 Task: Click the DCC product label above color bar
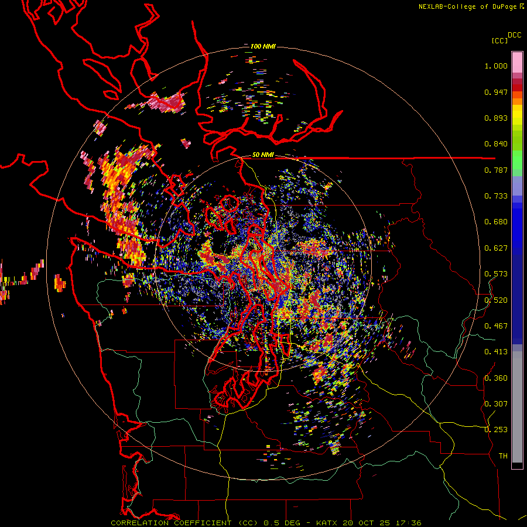[514, 35]
